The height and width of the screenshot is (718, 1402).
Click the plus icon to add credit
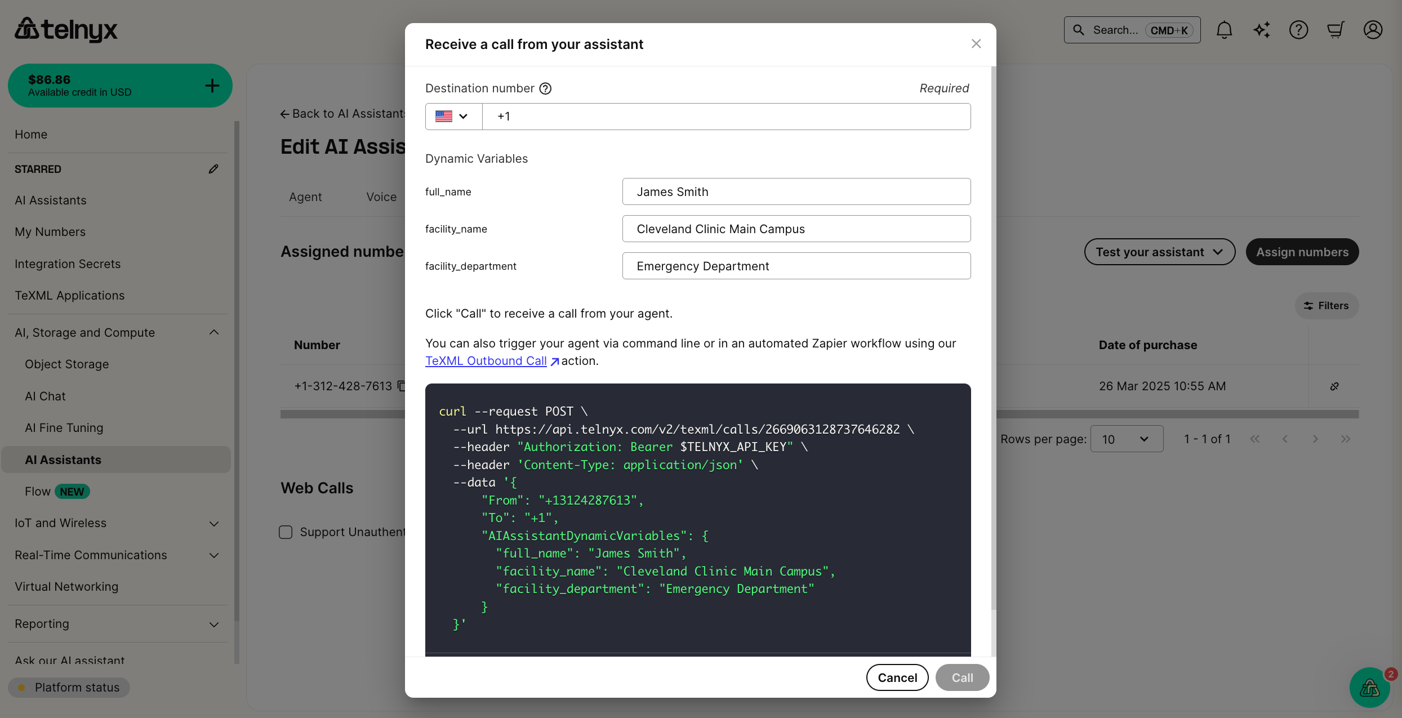point(212,85)
